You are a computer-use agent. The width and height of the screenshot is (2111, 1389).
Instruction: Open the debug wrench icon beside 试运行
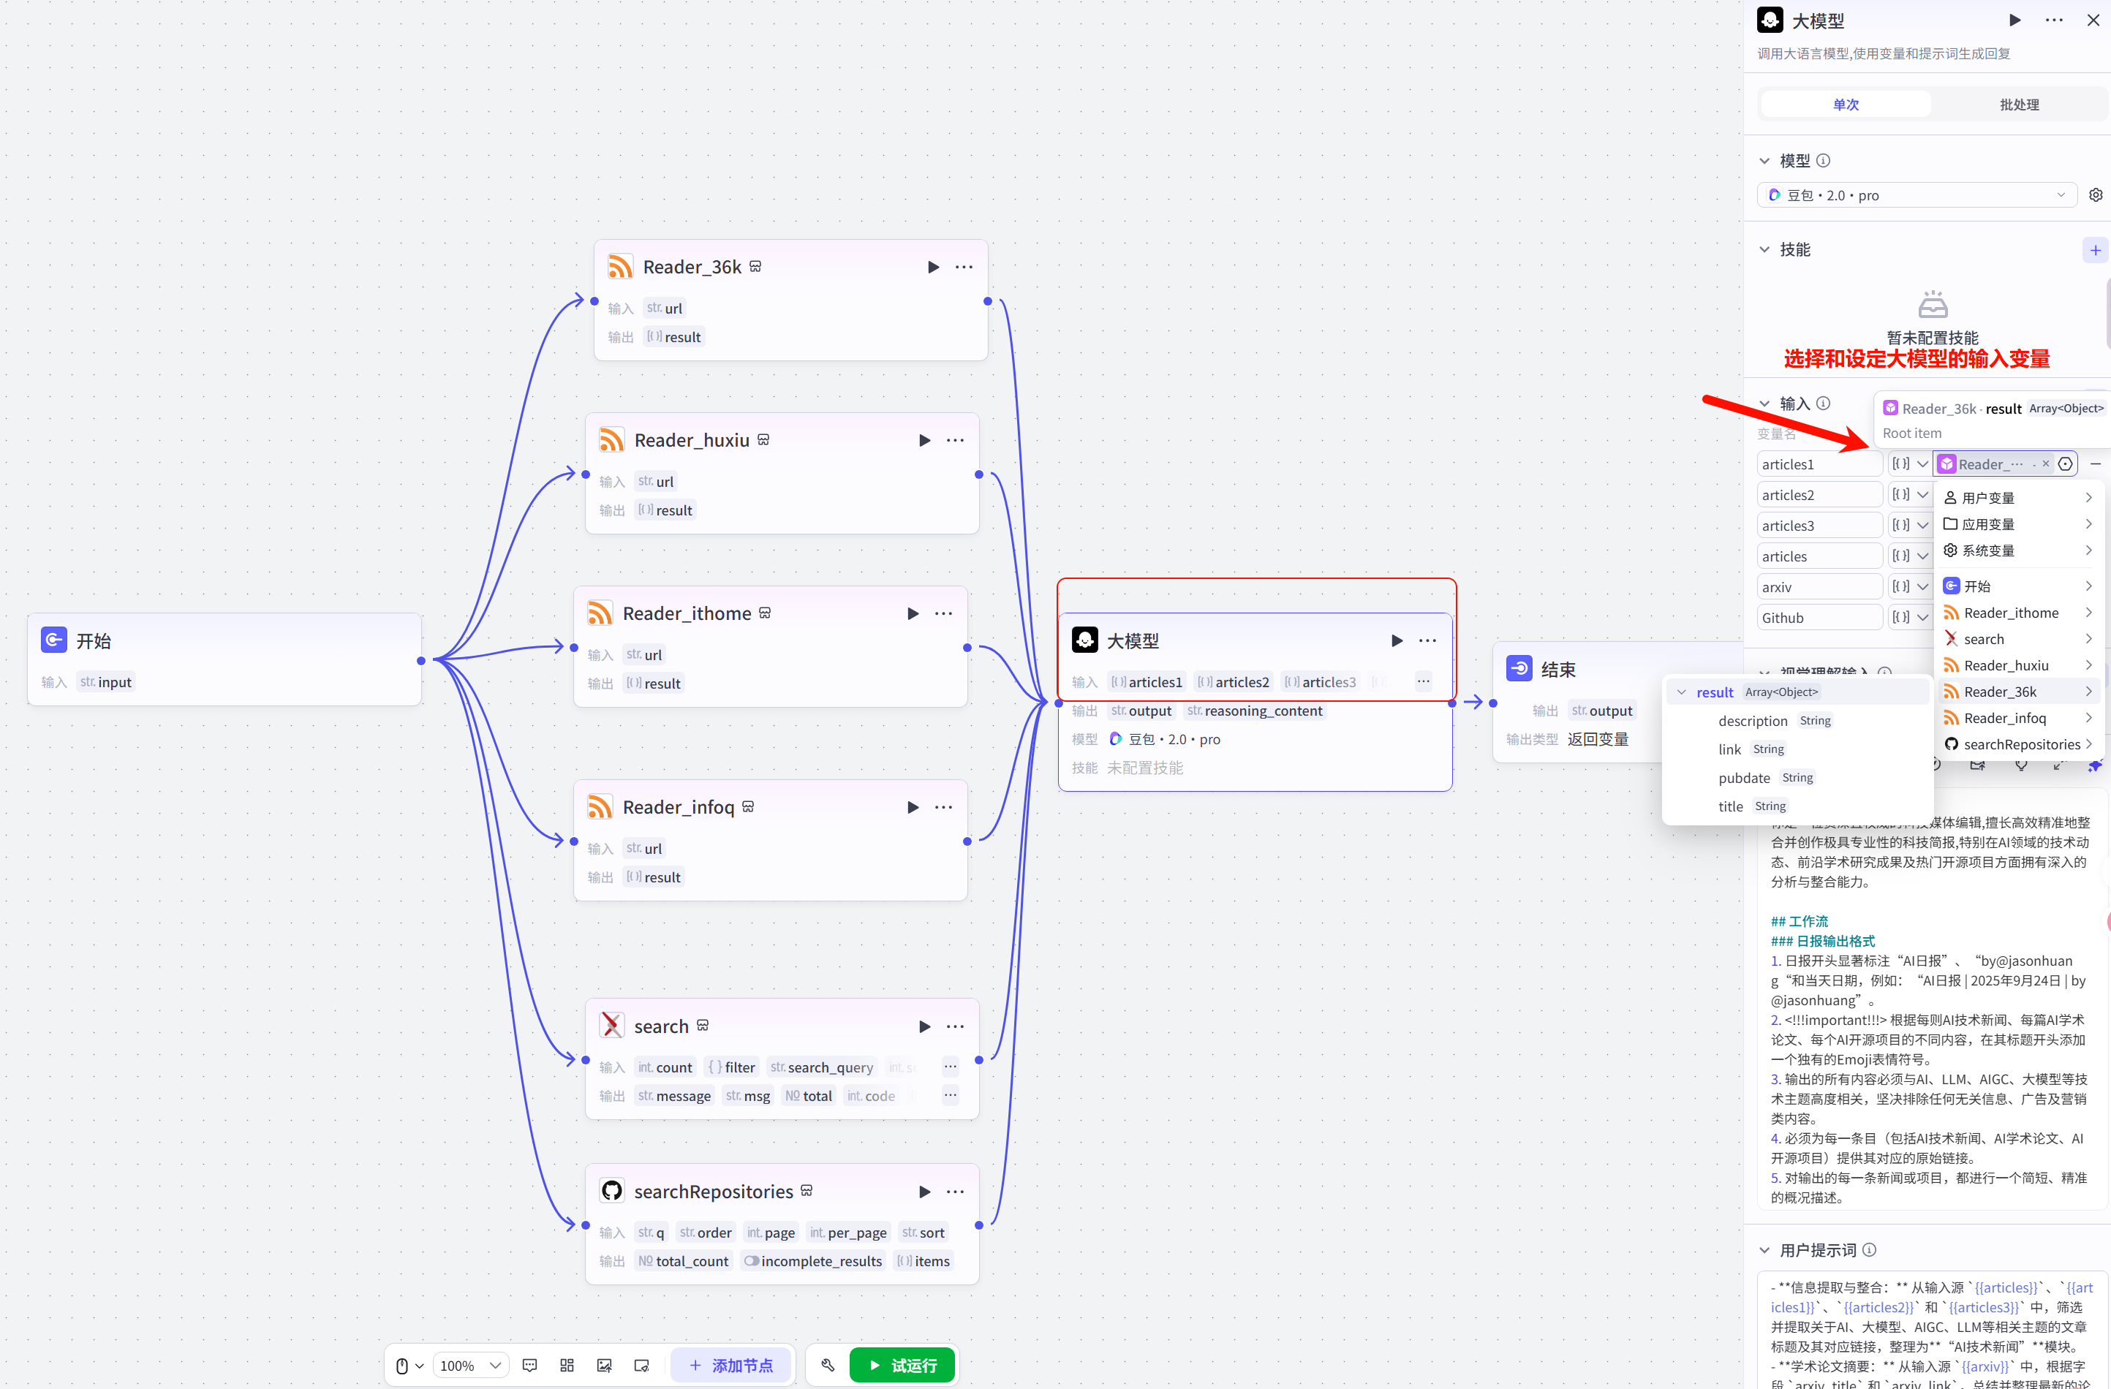[828, 1365]
